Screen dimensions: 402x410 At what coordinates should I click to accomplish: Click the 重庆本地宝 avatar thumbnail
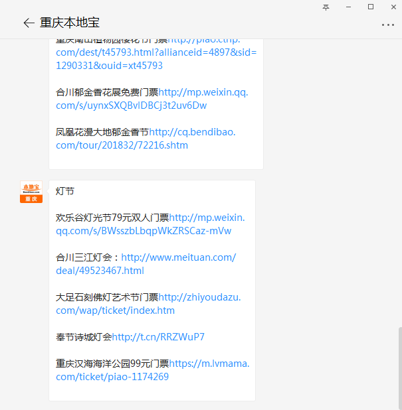click(31, 192)
